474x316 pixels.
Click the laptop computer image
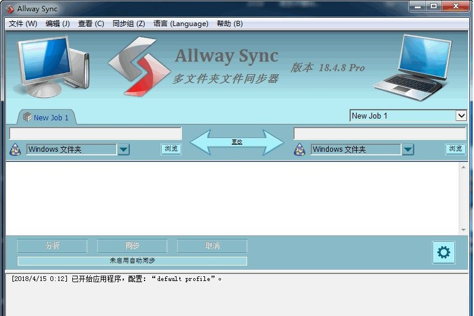(413, 67)
